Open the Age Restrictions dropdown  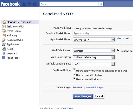[94, 40]
